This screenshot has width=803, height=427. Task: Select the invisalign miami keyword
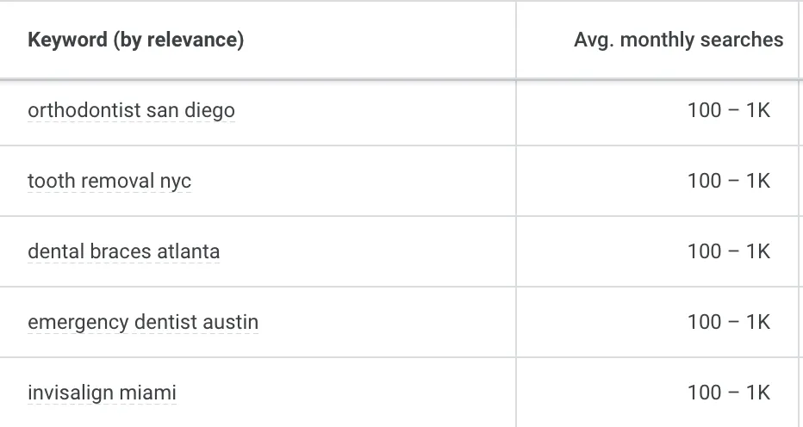click(x=102, y=393)
